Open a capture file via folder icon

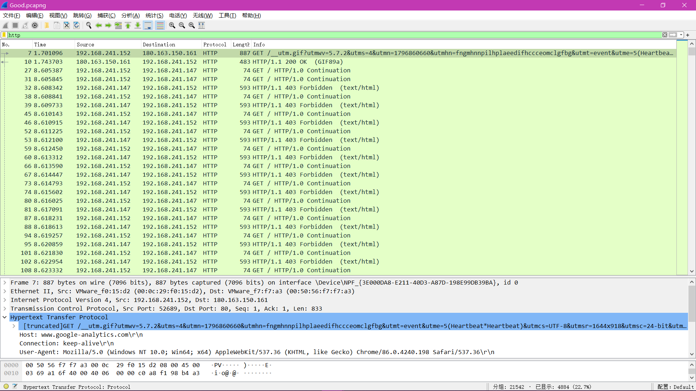(47, 25)
